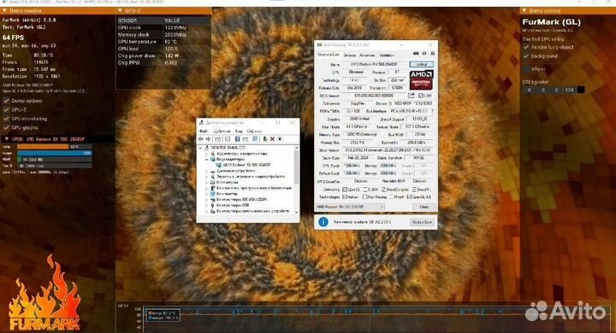Toggle PhysX checkbox in GPU-Z
Image resolution: width=616 pixels, height=333 pixels.
click(x=392, y=197)
